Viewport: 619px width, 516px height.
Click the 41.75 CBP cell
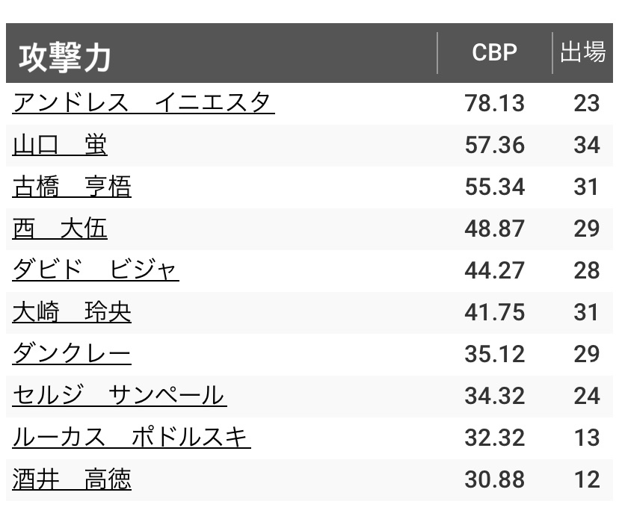[x=494, y=312]
